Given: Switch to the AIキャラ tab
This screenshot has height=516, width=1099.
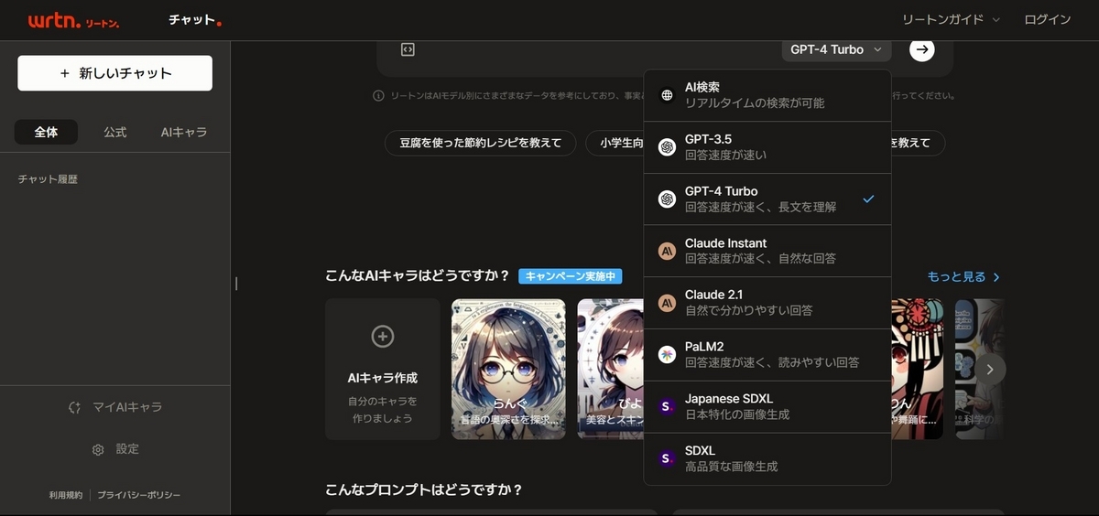Looking at the screenshot, I should [184, 133].
